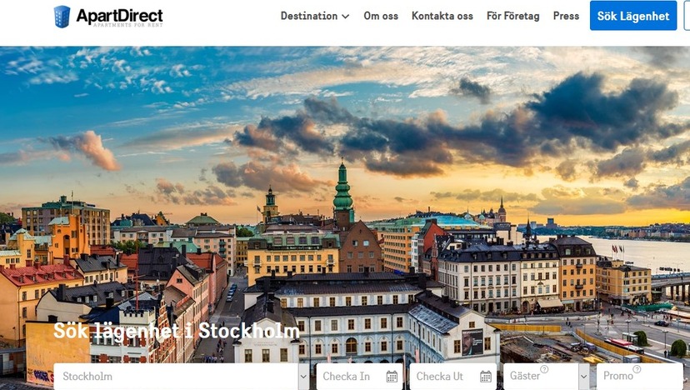This screenshot has height=390, width=690.
Task: Expand the Gäster dropdown arrow
Action: coord(584,377)
